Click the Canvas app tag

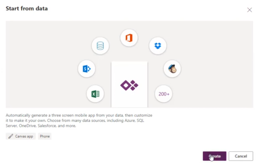tap(21, 136)
